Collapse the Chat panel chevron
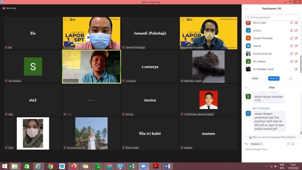 point(246,87)
